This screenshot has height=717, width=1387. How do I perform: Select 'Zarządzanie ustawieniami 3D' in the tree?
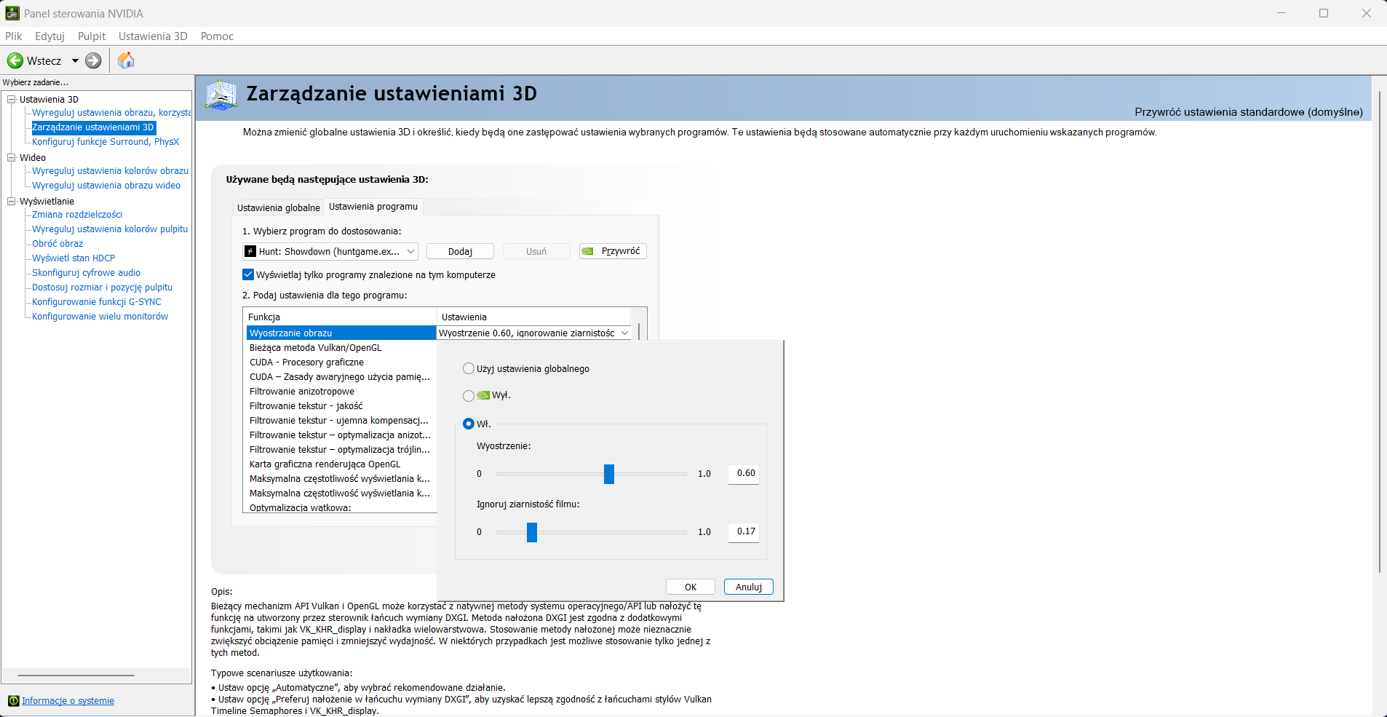click(x=93, y=127)
